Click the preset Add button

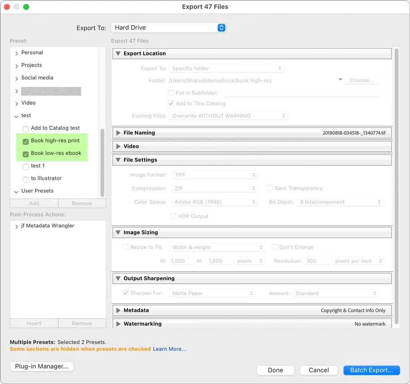(34, 203)
